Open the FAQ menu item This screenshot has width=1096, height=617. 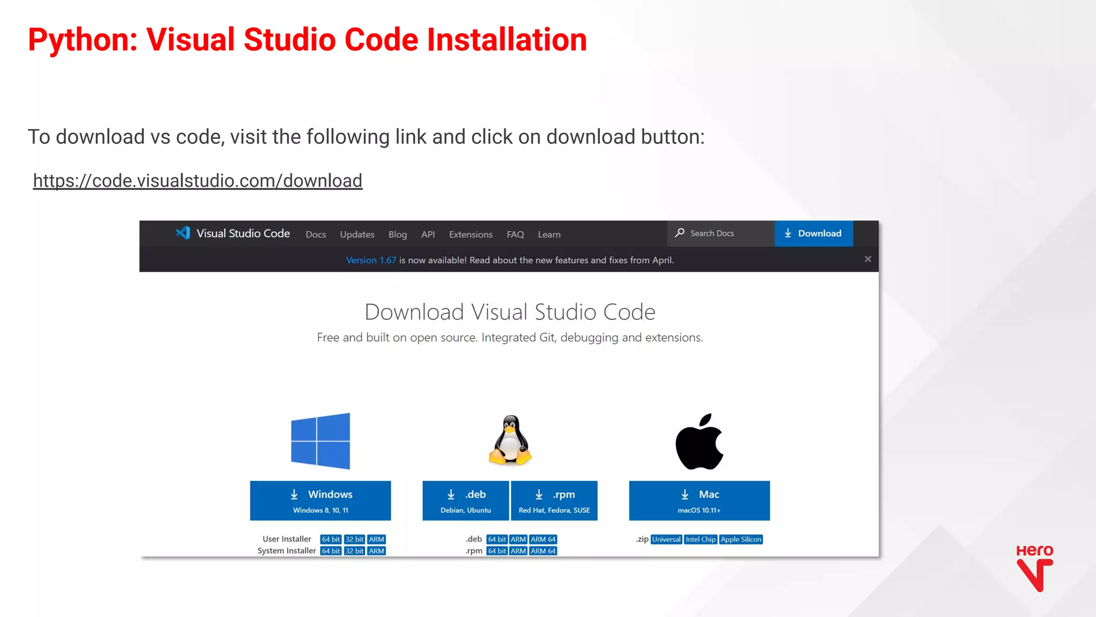pyautogui.click(x=515, y=234)
